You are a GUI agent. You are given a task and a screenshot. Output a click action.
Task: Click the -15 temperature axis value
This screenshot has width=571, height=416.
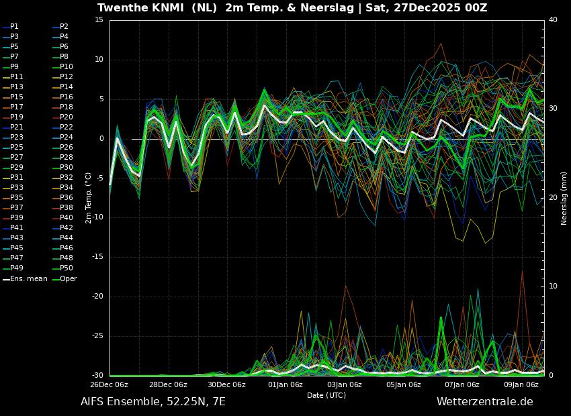tap(97, 257)
